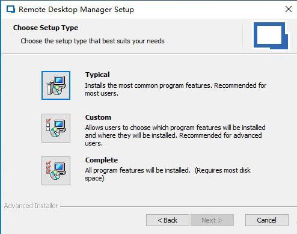This screenshot has width=297, height=234.
Task: Click the 'Advanced Installer' footer label
Action: coord(31,206)
